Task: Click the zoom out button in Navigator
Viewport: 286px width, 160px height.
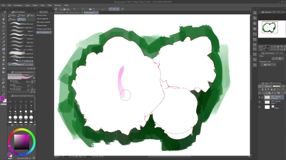Action: pyautogui.click(x=272, y=47)
